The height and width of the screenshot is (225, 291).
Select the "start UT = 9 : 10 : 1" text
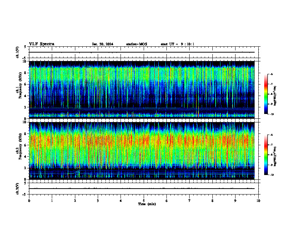[x=177, y=44]
